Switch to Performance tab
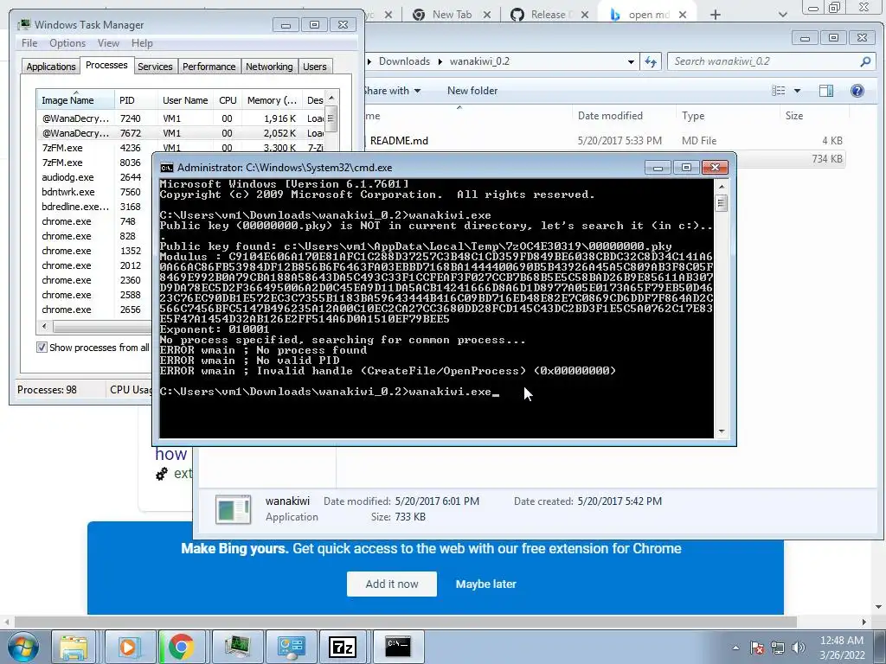The height and width of the screenshot is (664, 886). click(x=209, y=67)
